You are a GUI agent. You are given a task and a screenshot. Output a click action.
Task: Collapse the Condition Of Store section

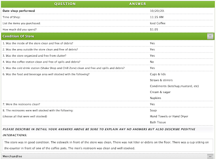pyautogui.click(x=210, y=36)
